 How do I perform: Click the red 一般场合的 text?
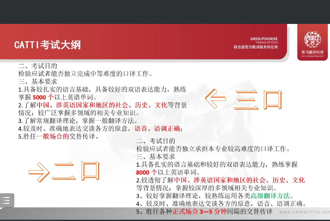(x=53, y=137)
